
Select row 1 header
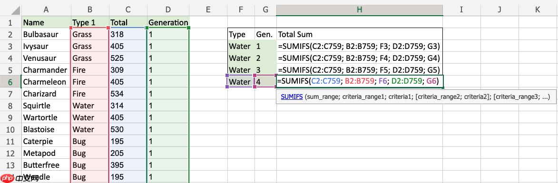click(x=10, y=23)
